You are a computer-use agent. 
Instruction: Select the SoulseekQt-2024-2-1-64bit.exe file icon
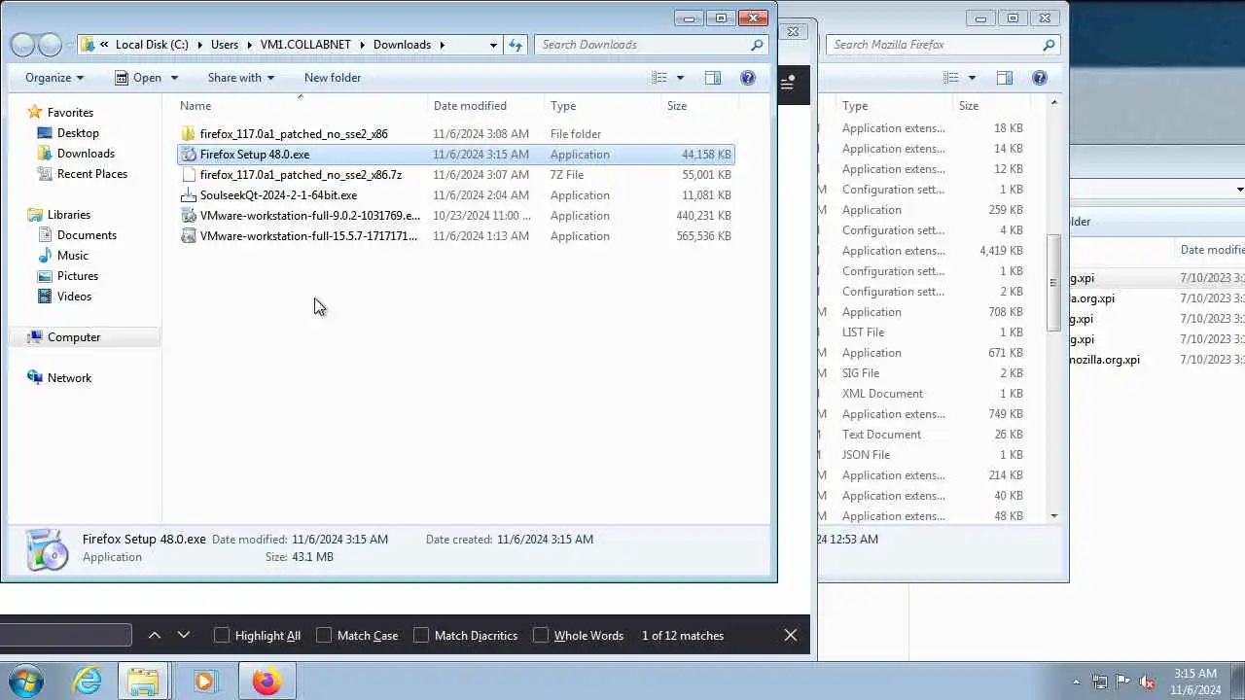coord(189,195)
